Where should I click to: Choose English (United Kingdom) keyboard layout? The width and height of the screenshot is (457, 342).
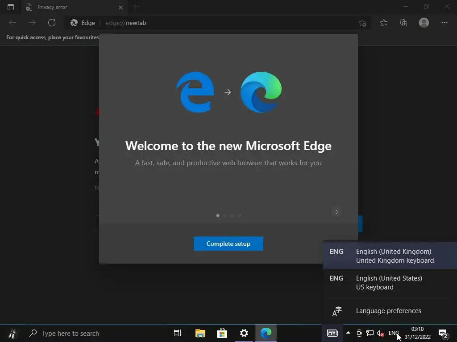point(390,256)
